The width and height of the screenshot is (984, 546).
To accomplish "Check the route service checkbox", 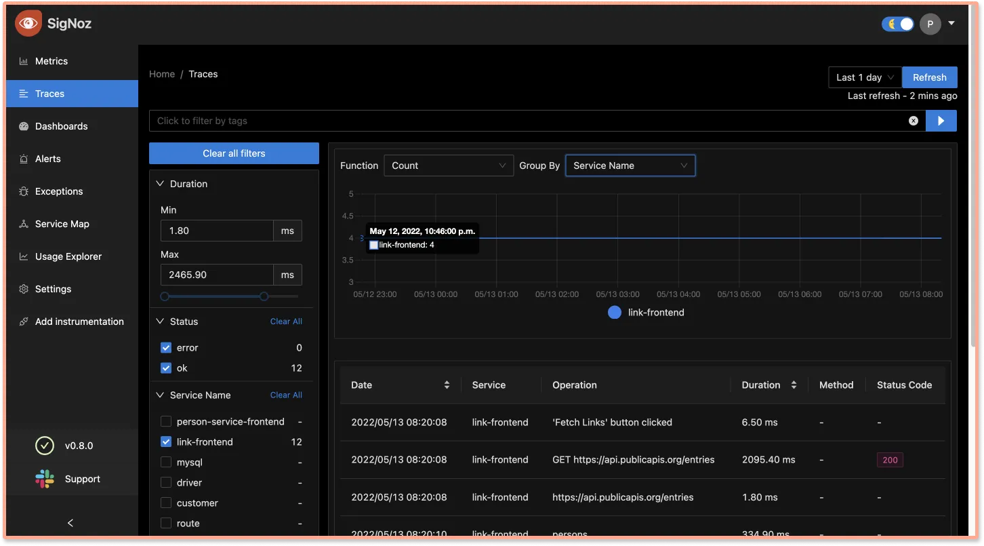I will pyautogui.click(x=166, y=523).
